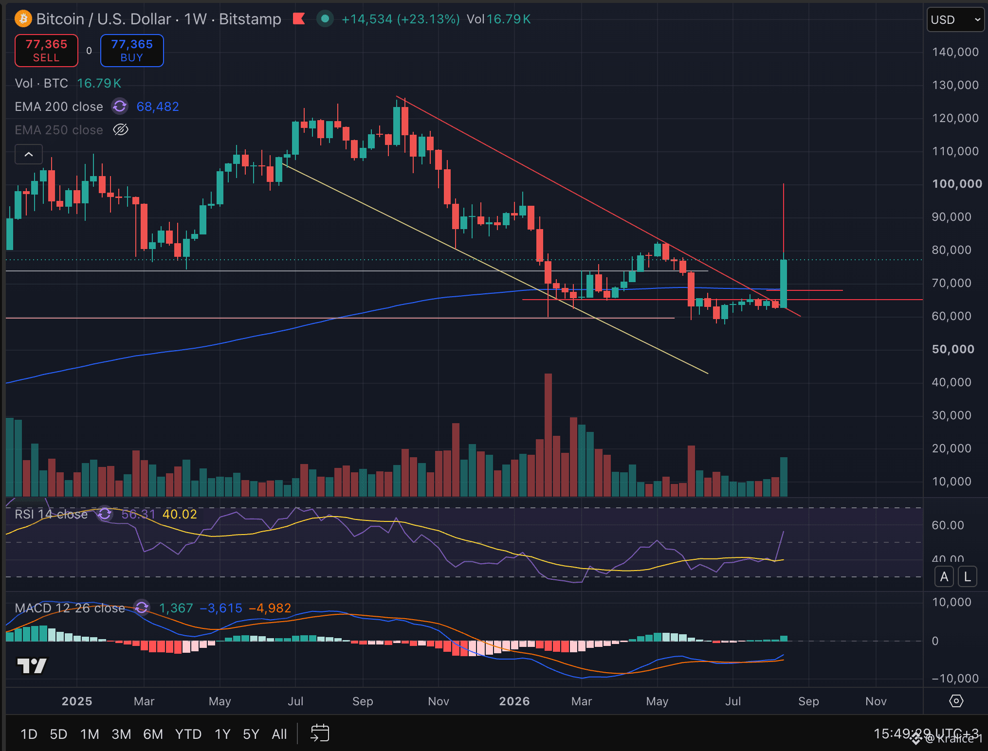
Task: Click the dimmed EMA 250 close legend label
Action: pos(59,130)
